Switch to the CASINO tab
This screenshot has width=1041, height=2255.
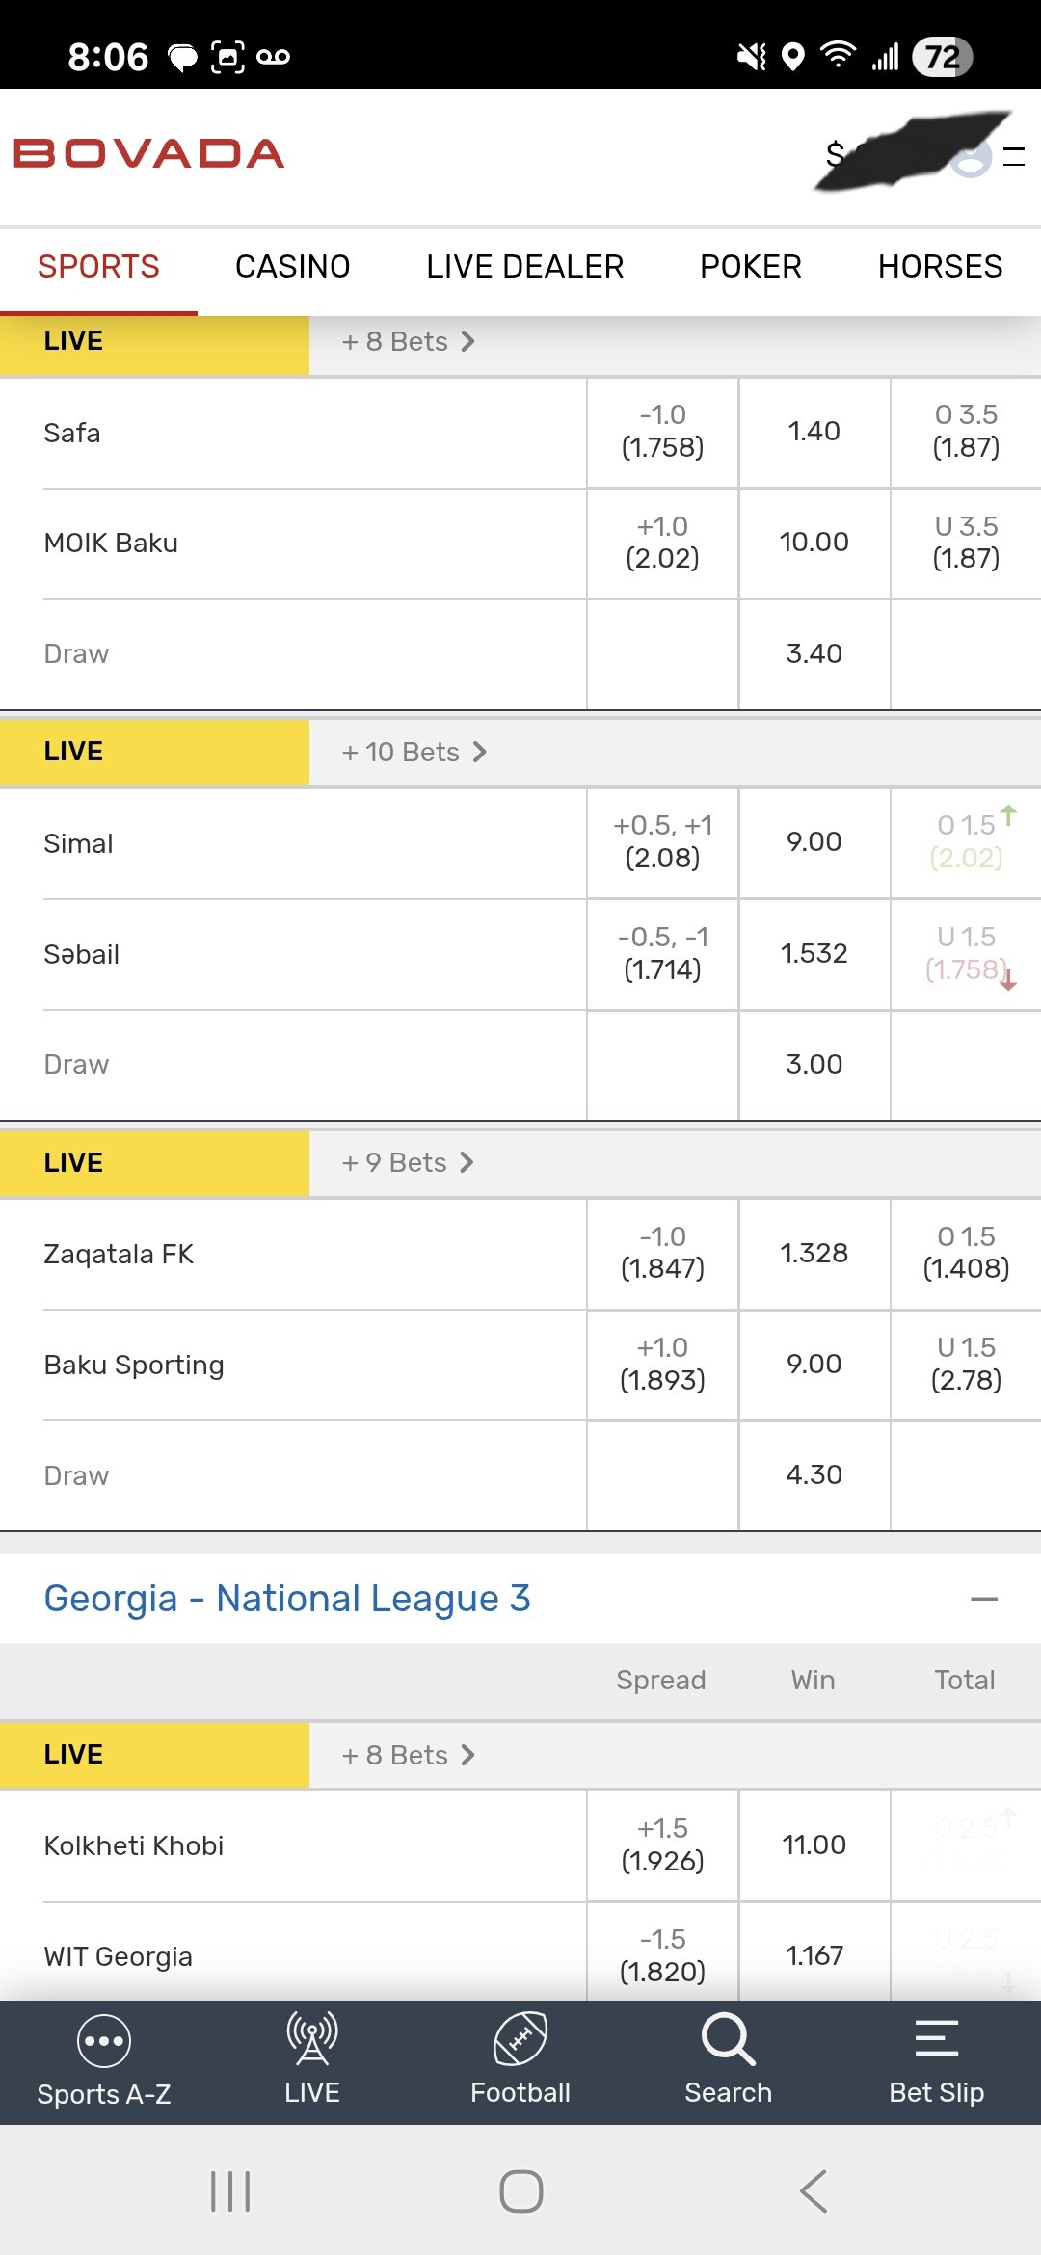(x=292, y=267)
